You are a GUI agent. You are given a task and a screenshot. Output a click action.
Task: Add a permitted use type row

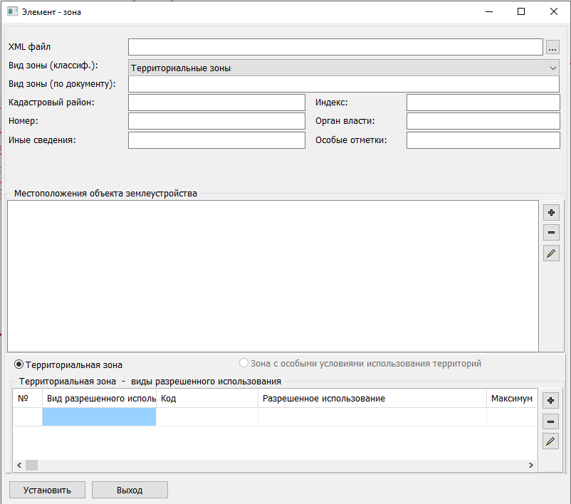pos(550,401)
